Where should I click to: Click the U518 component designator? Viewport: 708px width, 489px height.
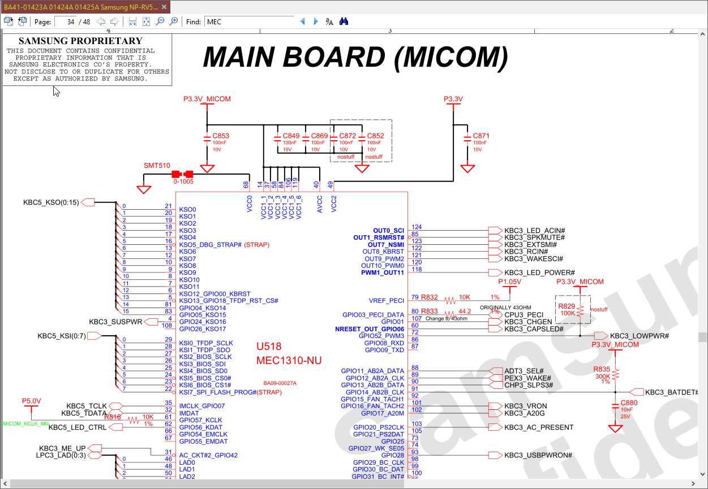coord(269,347)
